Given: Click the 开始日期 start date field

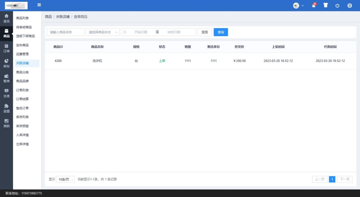Looking at the screenshot, I should click(141, 32).
